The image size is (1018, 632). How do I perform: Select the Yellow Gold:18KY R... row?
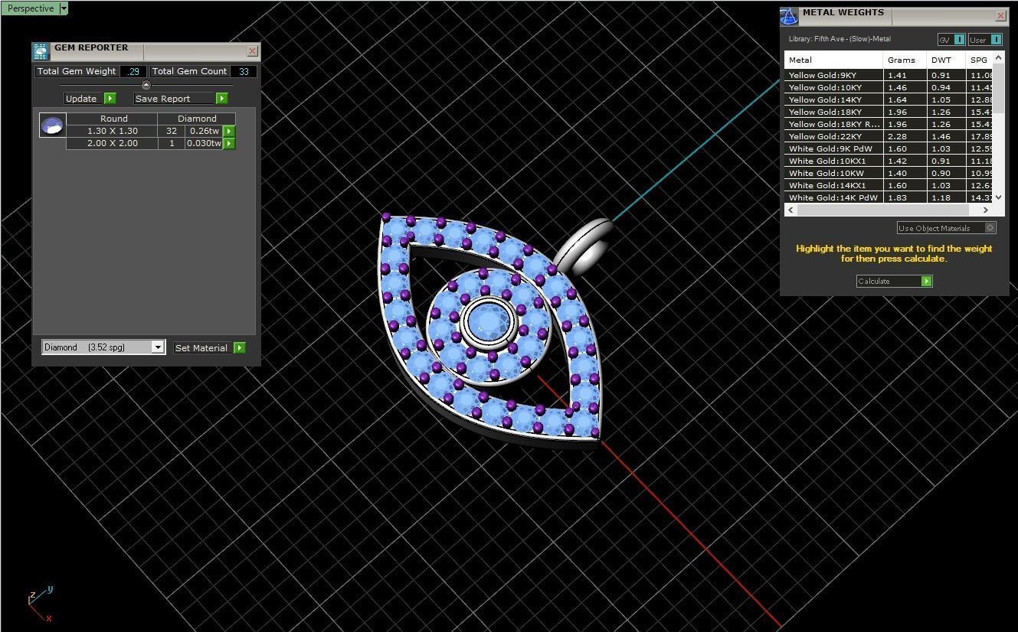click(889, 124)
